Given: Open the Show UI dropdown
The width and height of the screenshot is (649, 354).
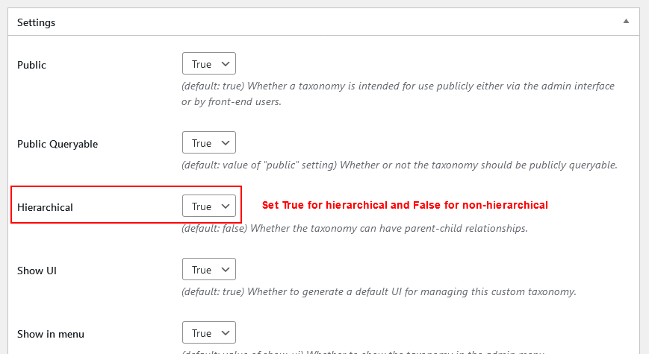Looking at the screenshot, I should coord(209,269).
